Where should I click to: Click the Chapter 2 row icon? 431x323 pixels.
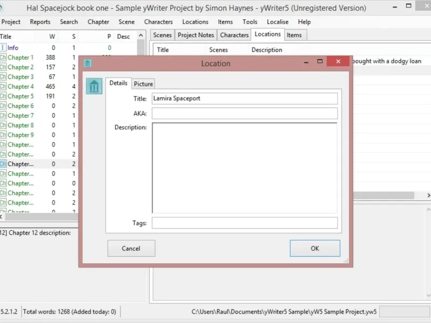(x=3, y=67)
